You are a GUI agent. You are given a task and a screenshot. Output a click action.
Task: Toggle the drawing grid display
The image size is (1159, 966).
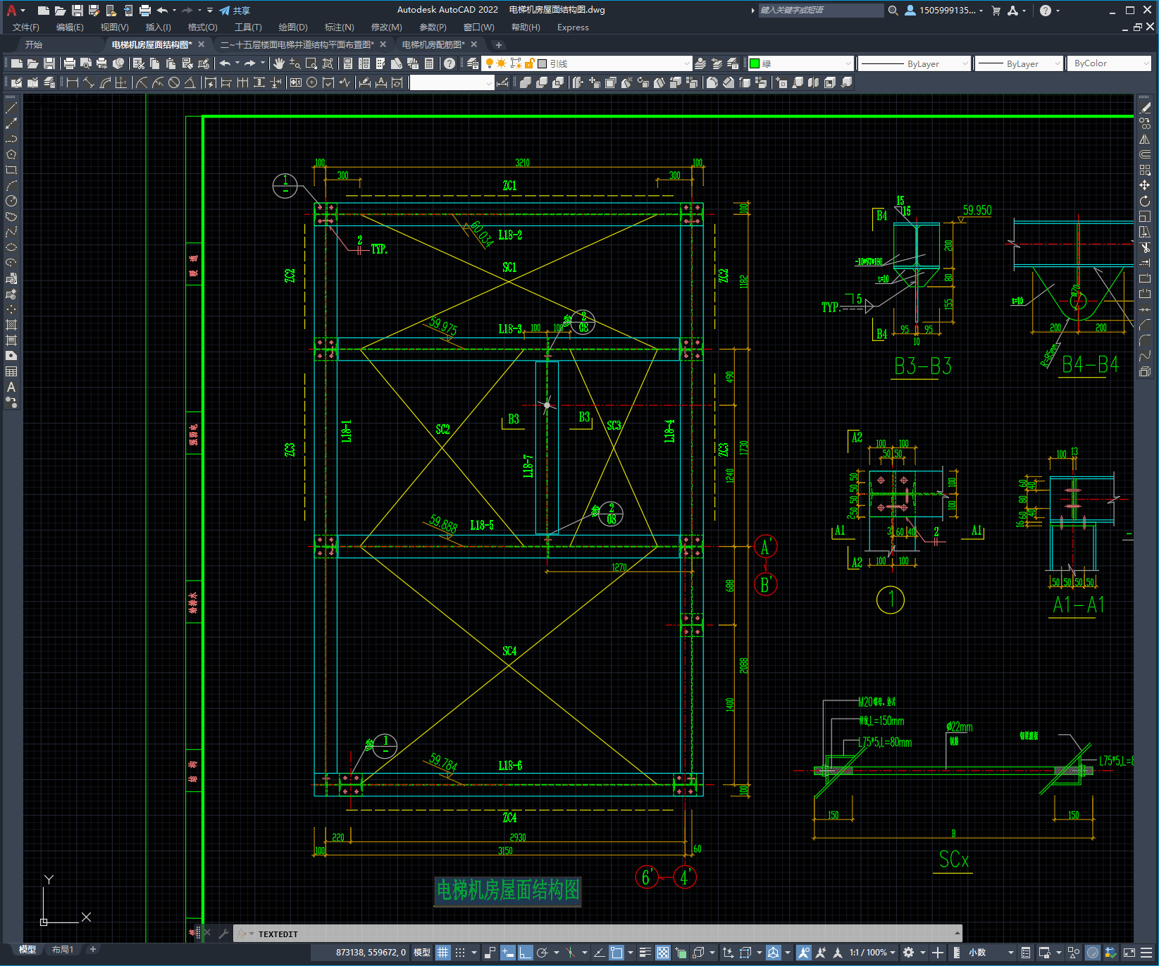(x=442, y=953)
